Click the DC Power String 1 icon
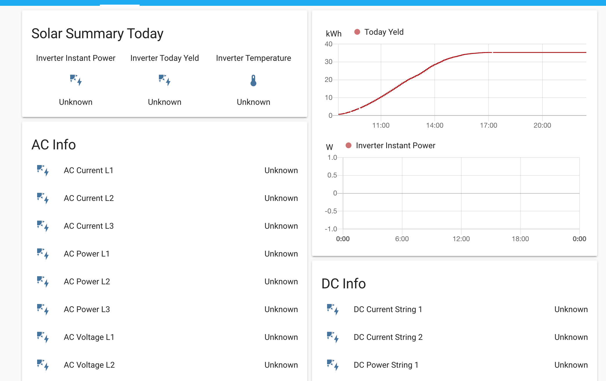This screenshot has height=381, width=606. 333,365
